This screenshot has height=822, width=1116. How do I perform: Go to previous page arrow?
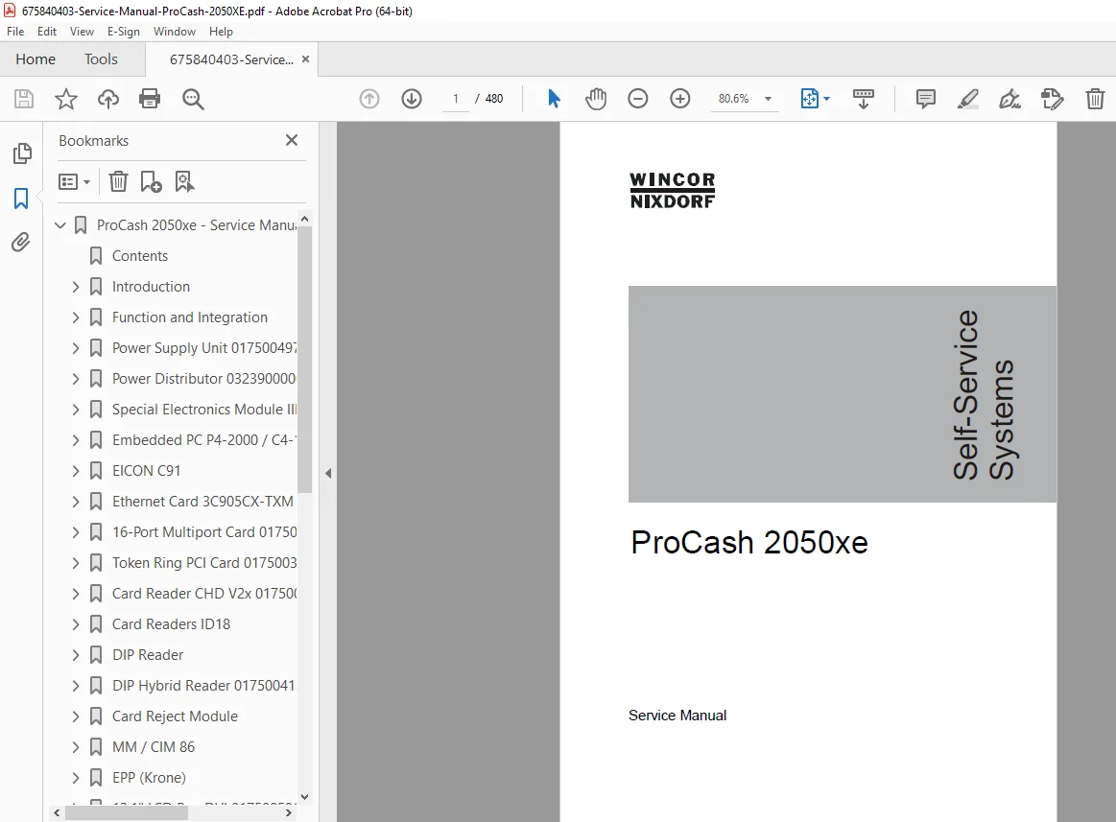(x=368, y=98)
